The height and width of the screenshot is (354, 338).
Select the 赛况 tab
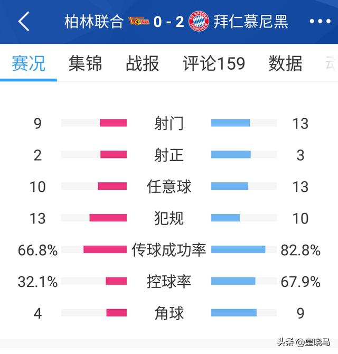[29, 63]
